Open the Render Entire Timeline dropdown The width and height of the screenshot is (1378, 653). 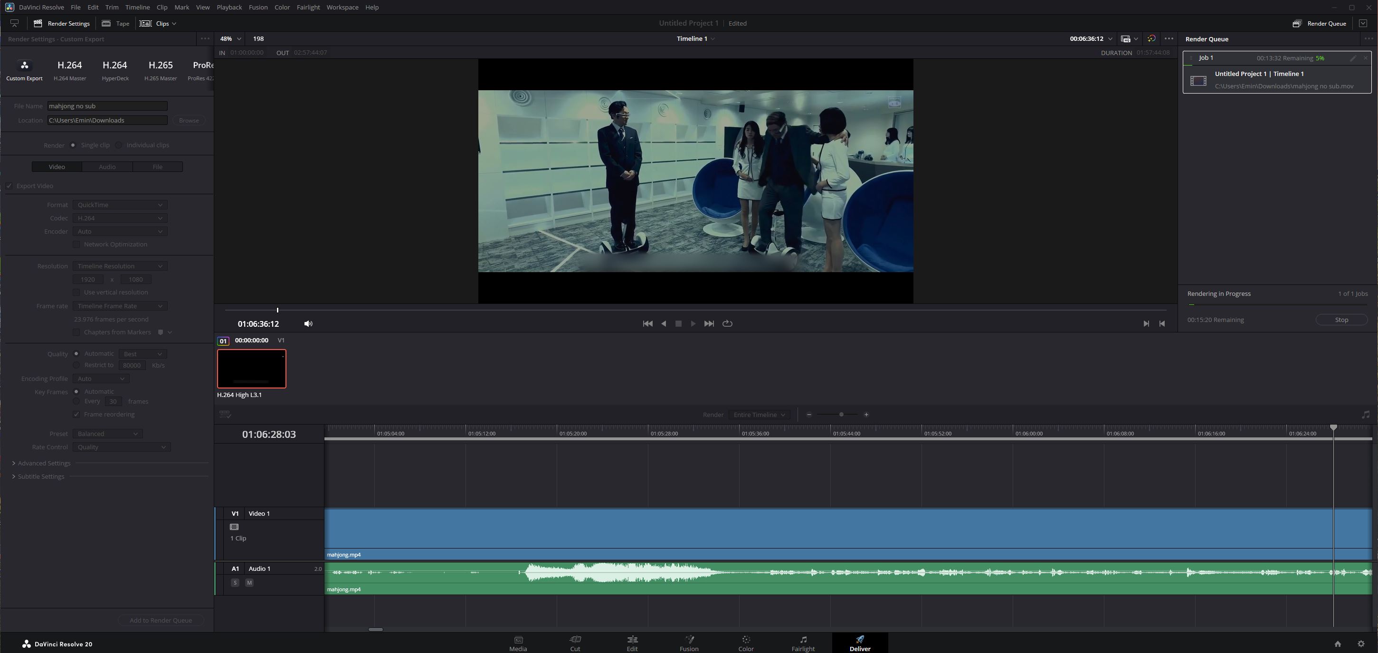click(759, 415)
